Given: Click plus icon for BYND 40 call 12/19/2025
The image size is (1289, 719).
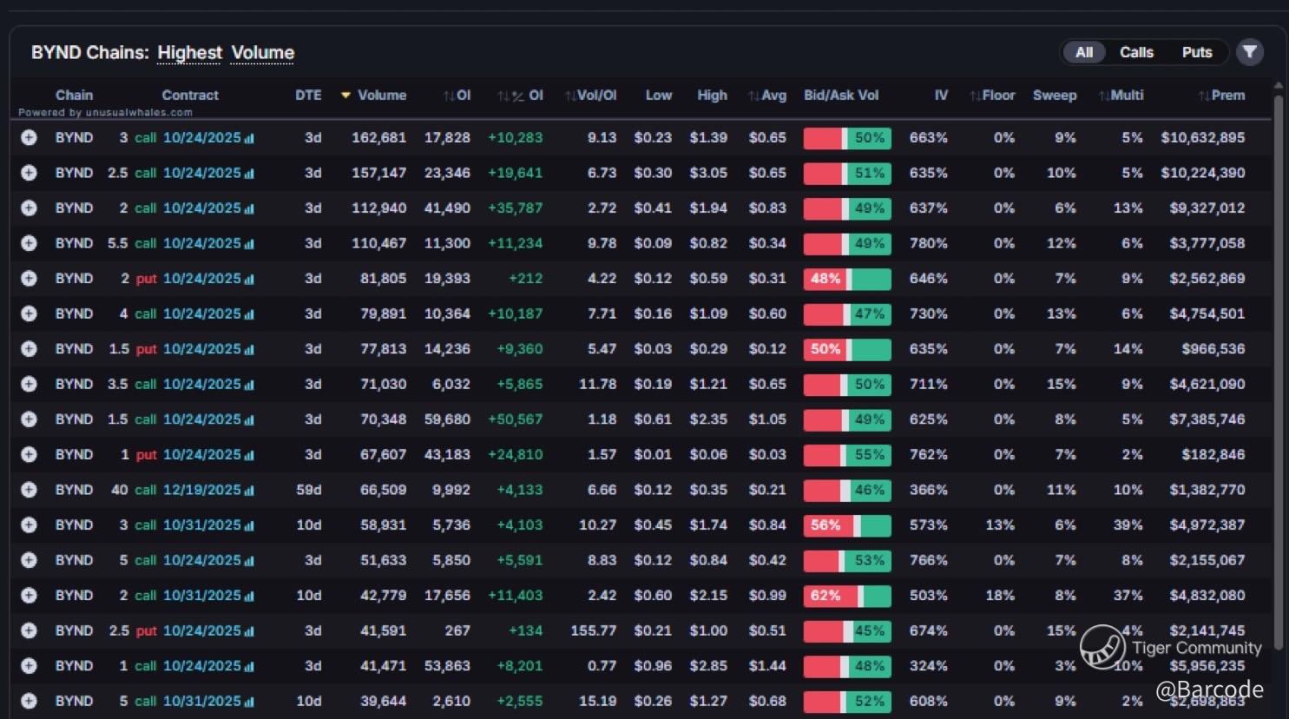Looking at the screenshot, I should tap(29, 490).
